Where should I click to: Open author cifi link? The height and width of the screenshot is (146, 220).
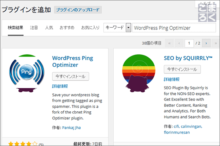point(176,126)
